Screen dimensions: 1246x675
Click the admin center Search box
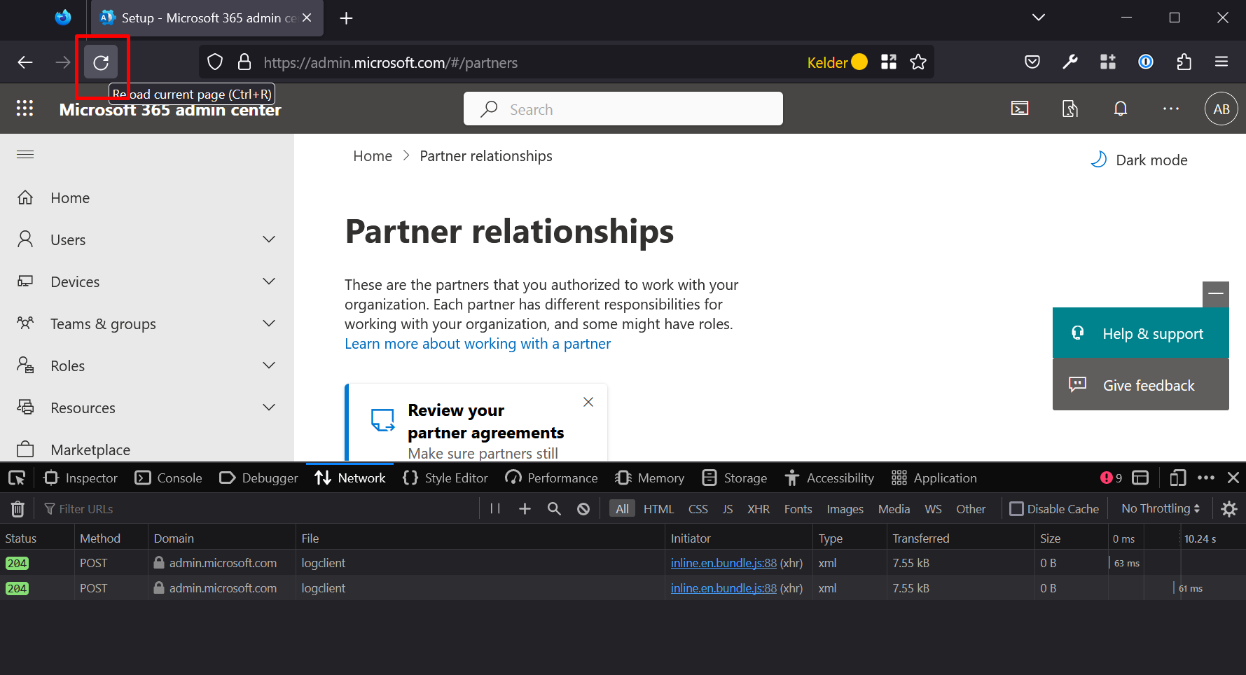coord(623,109)
